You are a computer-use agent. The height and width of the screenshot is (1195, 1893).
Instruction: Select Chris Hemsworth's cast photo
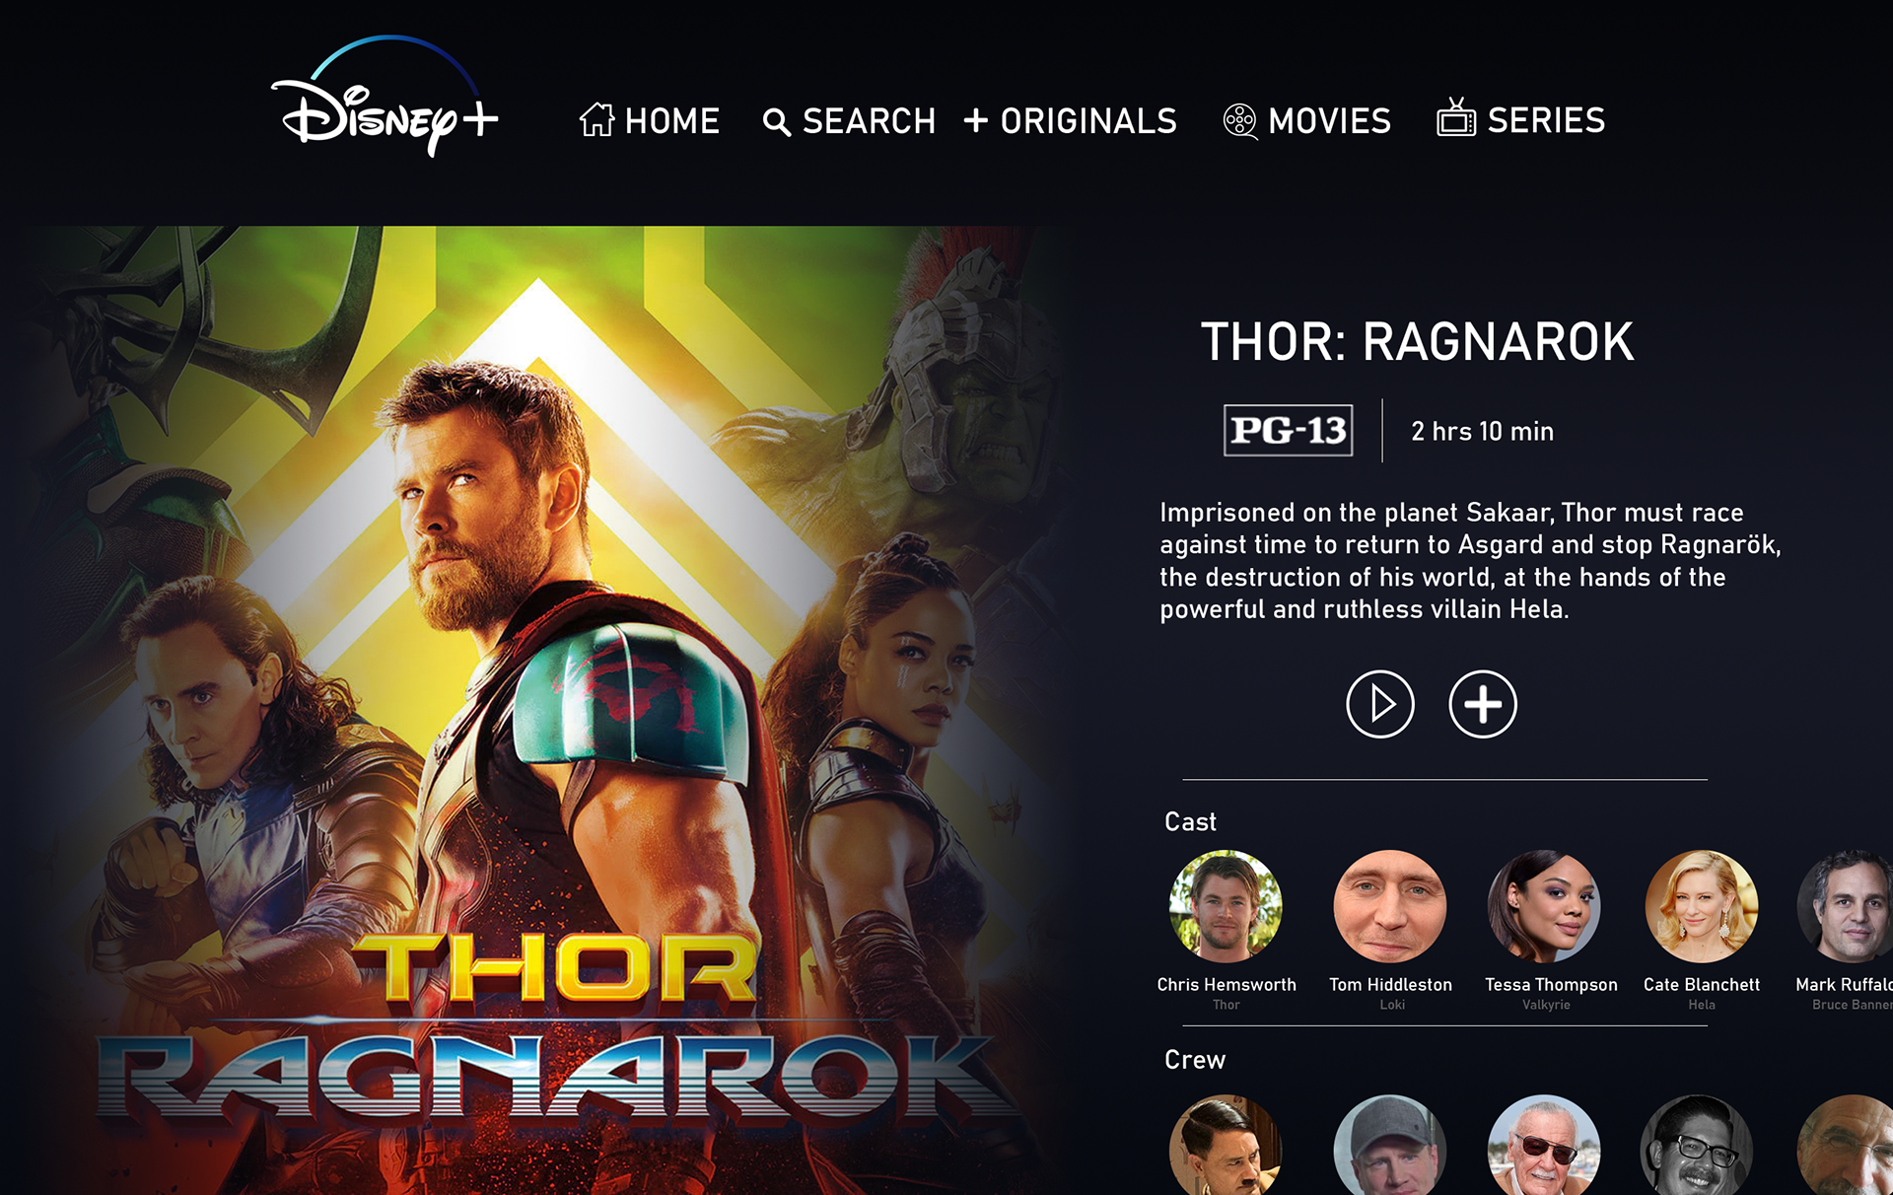click(x=1226, y=906)
